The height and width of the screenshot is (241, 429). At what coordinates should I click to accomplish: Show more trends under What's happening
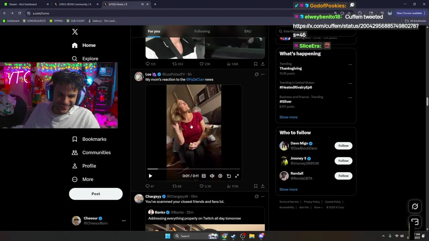(x=288, y=117)
